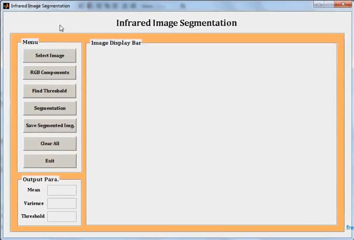Click the Clear All button
The height and width of the screenshot is (240, 354).
(x=49, y=143)
